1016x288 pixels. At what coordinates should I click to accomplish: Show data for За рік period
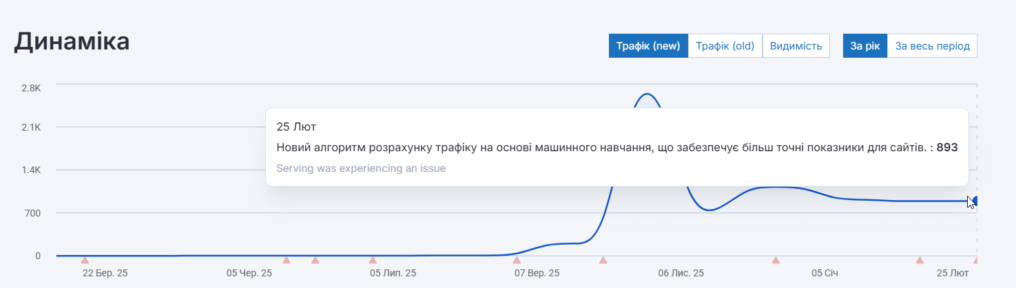864,46
